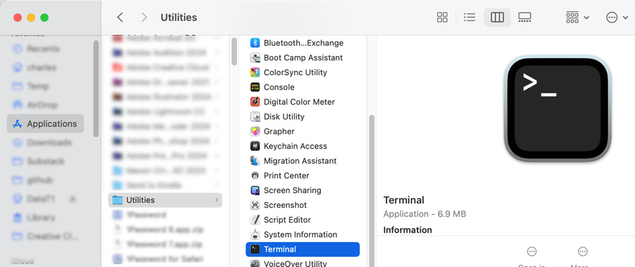
Task: Select Screenshot row
Action: pyautogui.click(x=303, y=205)
